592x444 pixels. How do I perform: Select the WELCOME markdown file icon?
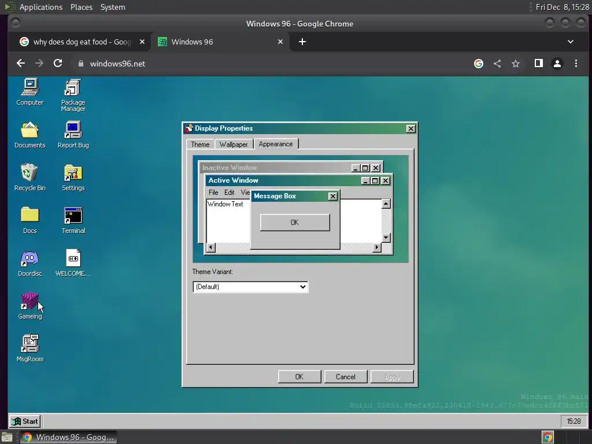coord(73,263)
